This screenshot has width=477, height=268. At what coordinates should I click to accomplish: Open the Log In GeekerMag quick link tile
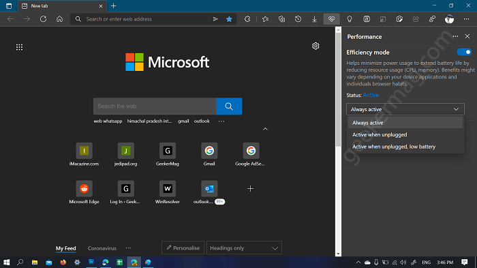[x=125, y=192]
